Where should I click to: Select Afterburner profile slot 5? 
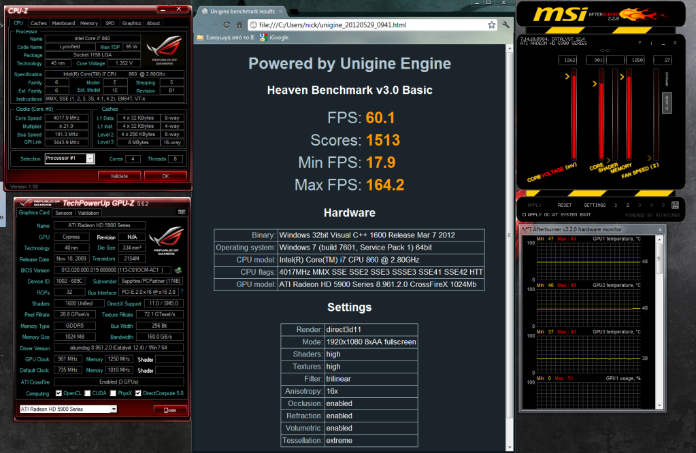coord(663,205)
